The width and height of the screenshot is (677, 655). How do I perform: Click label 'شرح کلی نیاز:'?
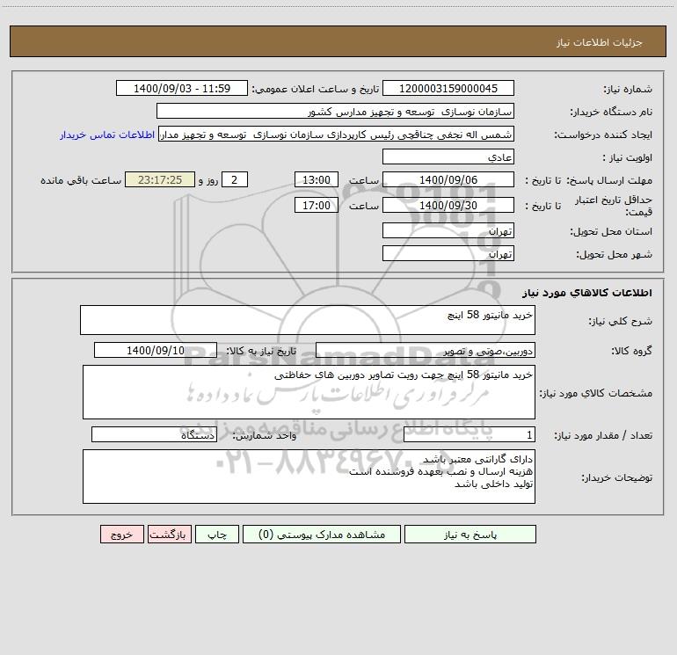[x=621, y=322]
